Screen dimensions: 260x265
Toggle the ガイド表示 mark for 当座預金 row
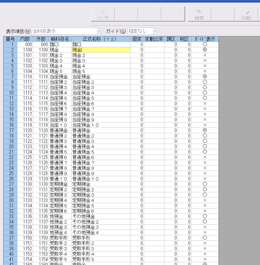click(x=205, y=77)
